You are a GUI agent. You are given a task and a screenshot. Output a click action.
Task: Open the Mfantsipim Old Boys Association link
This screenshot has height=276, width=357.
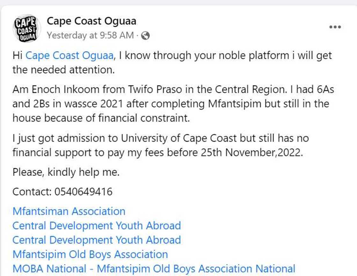click(90, 254)
